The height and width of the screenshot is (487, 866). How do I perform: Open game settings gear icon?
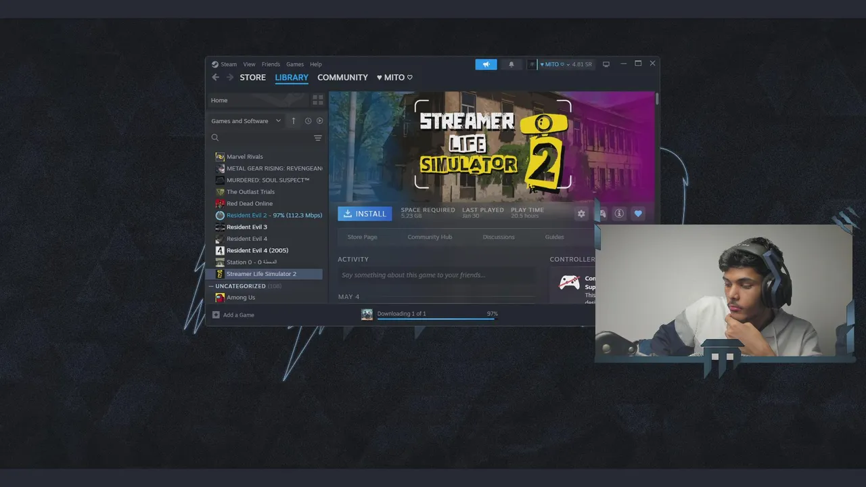pos(581,214)
